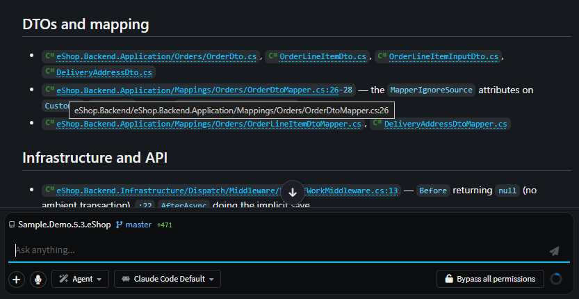This screenshot has width=579, height=299.
Task: Activate the microphone voice input
Action: pyautogui.click(x=38, y=280)
